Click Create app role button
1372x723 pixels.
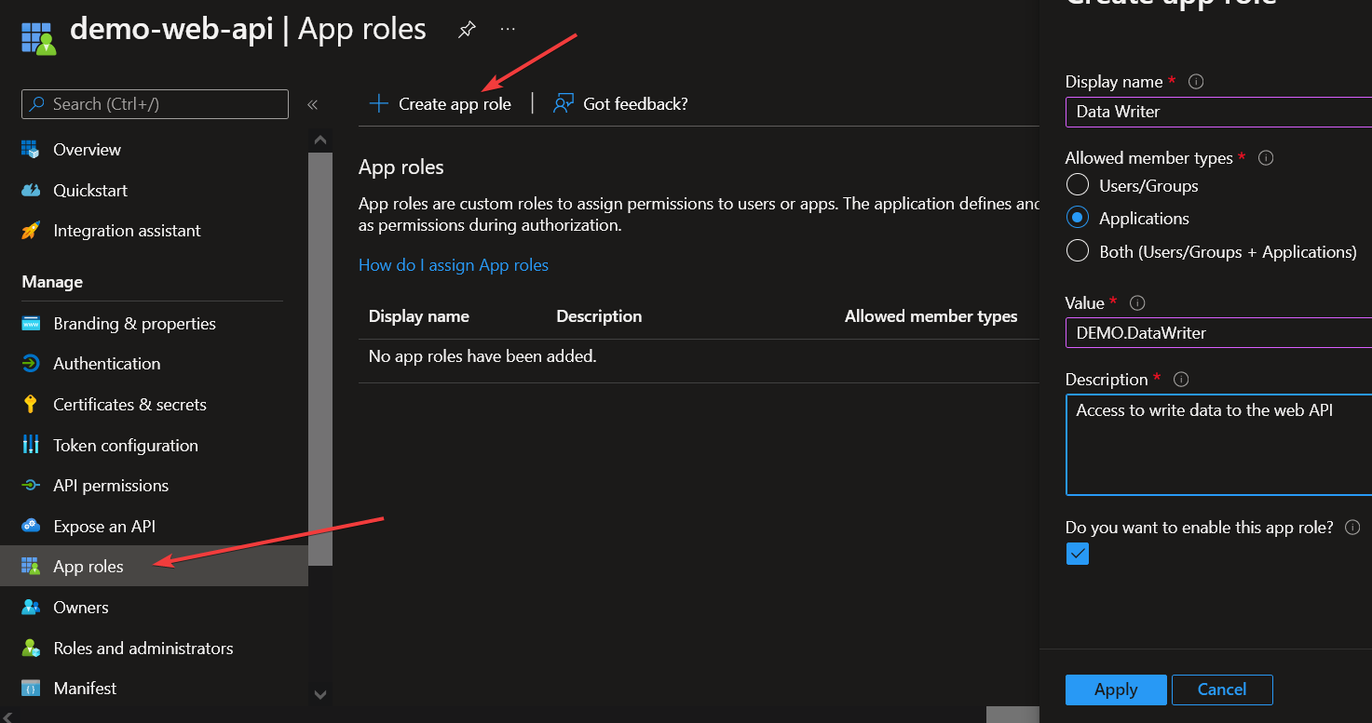coord(441,103)
